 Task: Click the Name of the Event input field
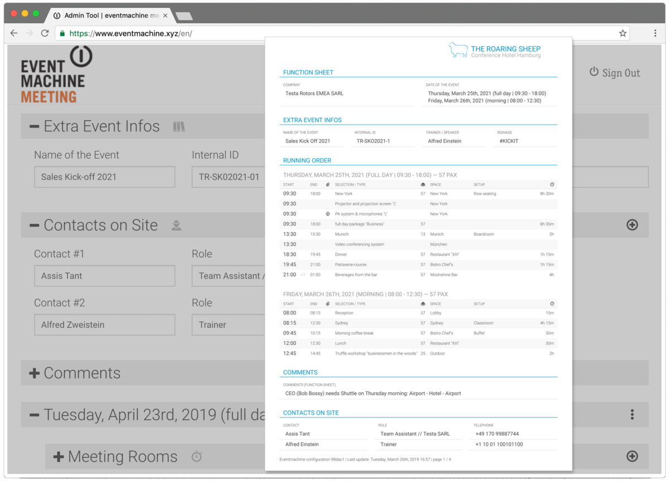[104, 177]
